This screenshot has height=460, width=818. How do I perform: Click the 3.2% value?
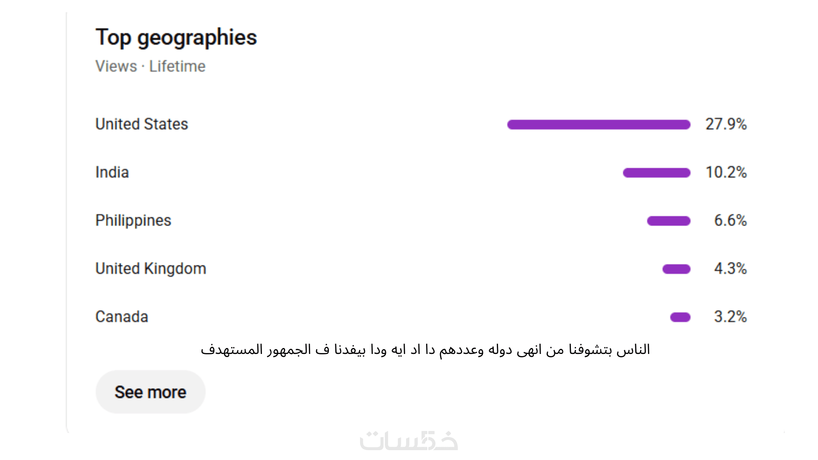click(x=730, y=317)
